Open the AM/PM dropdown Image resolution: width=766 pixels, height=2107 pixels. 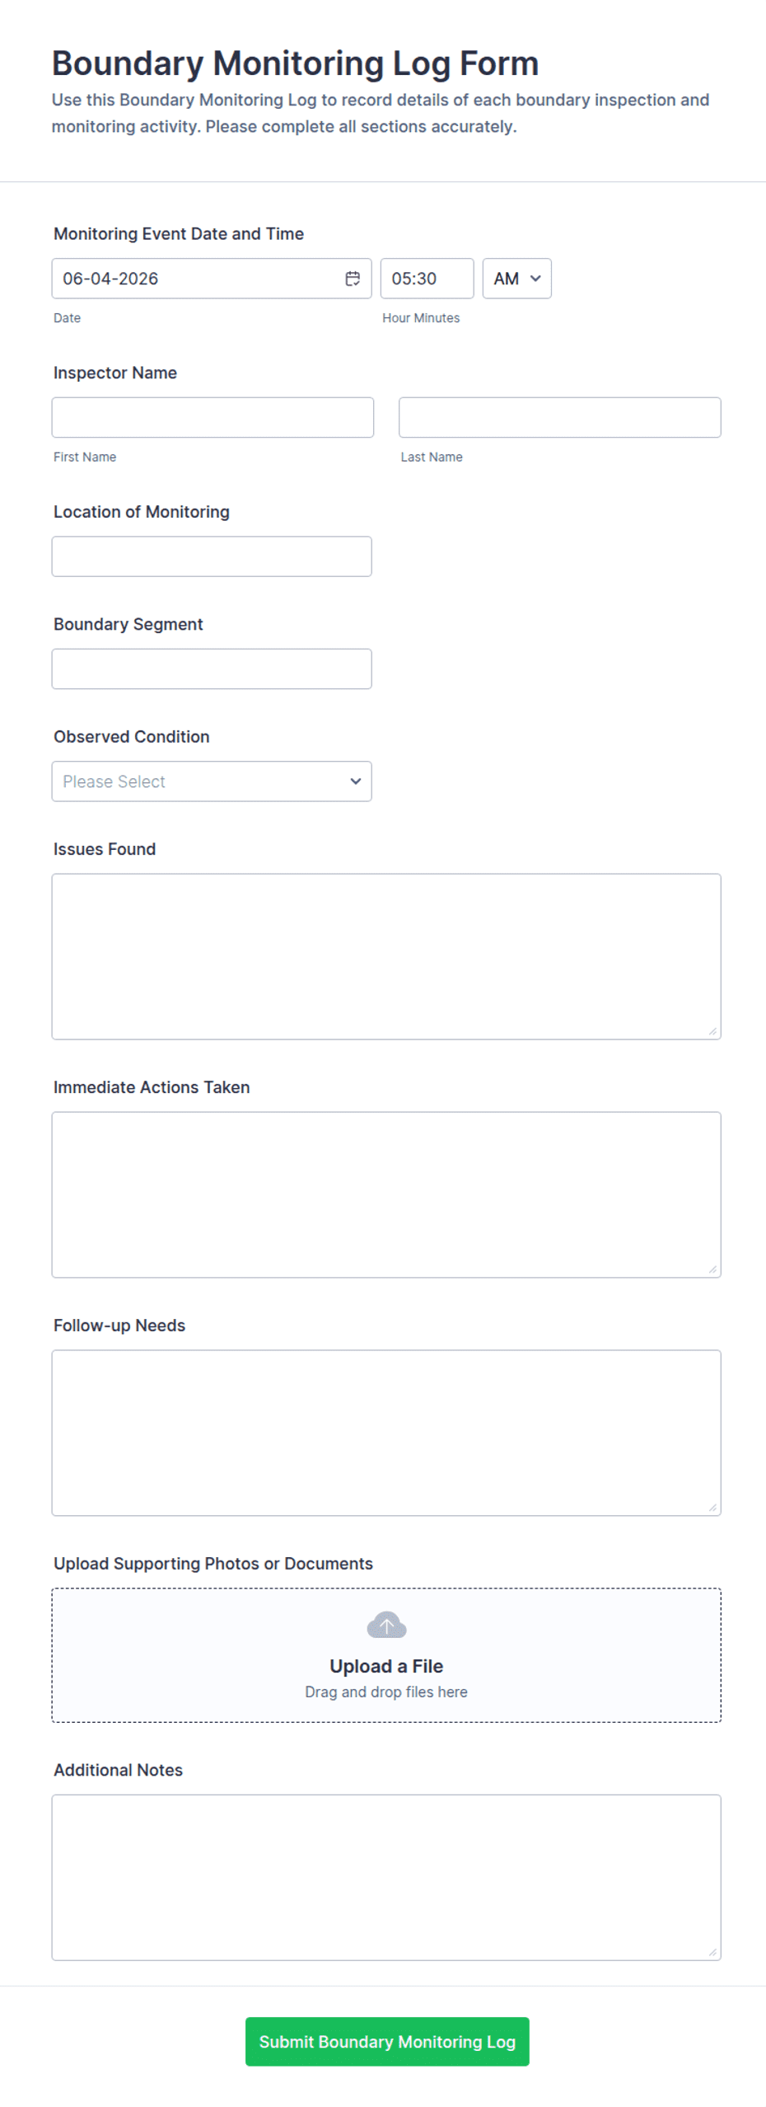pyautogui.click(x=516, y=279)
